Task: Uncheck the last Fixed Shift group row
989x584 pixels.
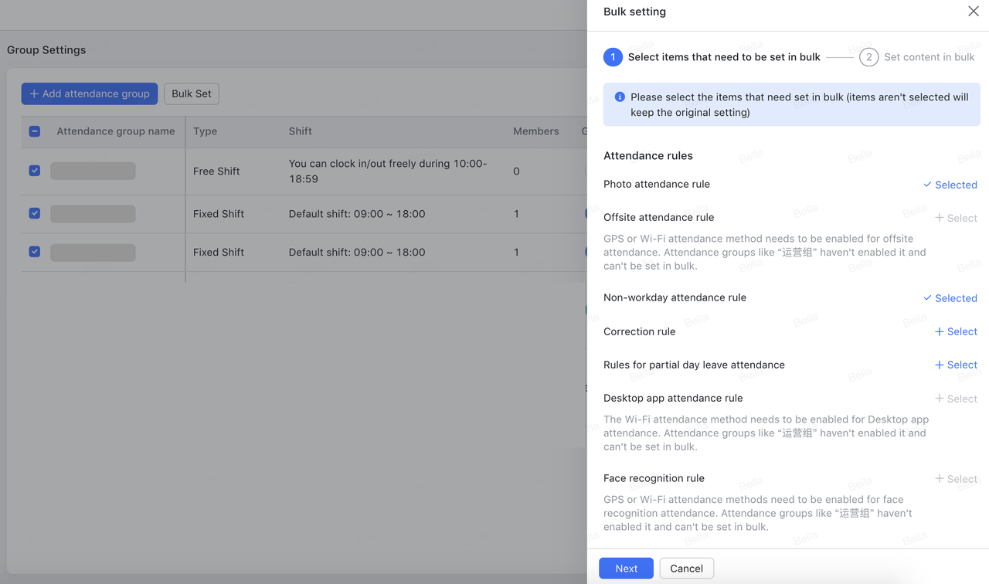Action: click(x=35, y=252)
